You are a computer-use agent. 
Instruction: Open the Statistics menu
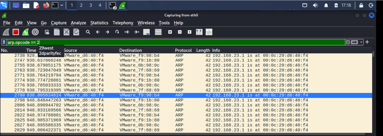tap(99, 23)
